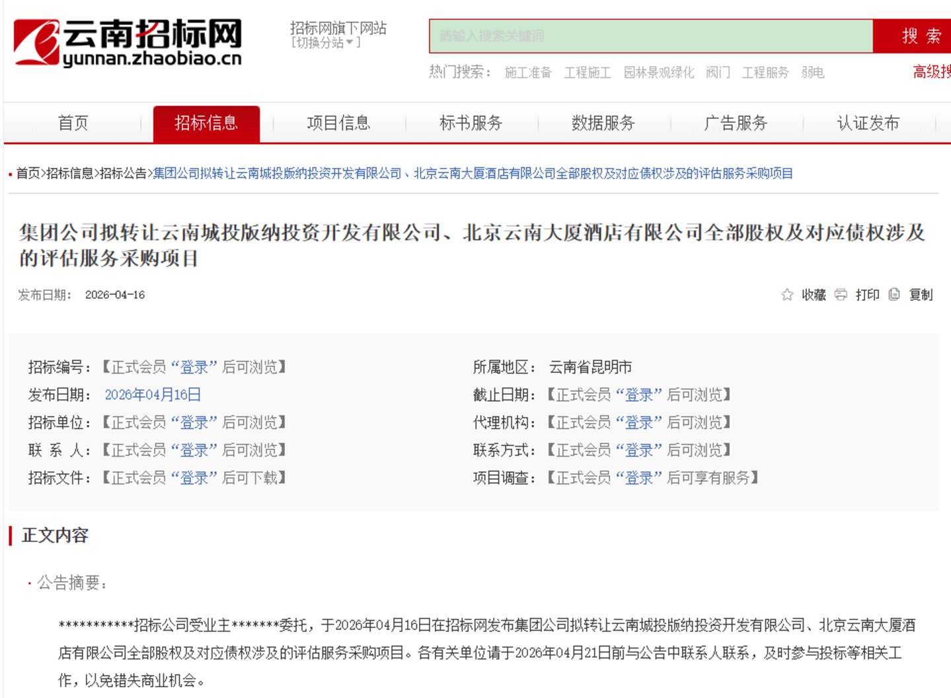
Task: Click 招标公告 in the breadcrumb trail
Action: (x=123, y=173)
